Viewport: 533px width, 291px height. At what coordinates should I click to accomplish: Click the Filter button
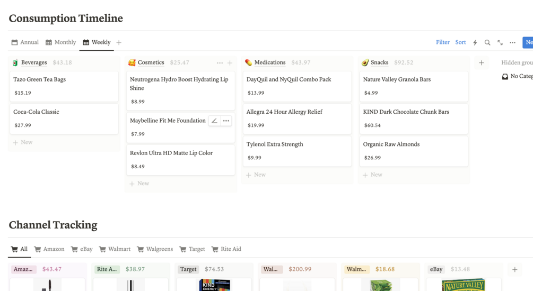tap(443, 42)
